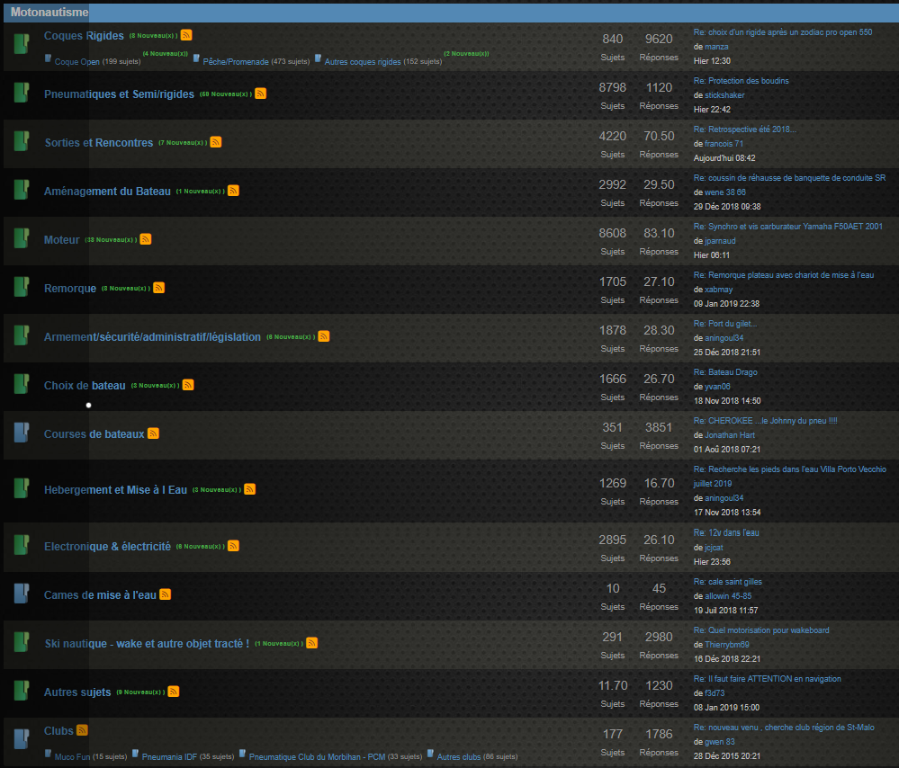Open the Pneumania IDF club sub-forum
Image resolution: width=899 pixels, height=768 pixels.
tap(169, 757)
